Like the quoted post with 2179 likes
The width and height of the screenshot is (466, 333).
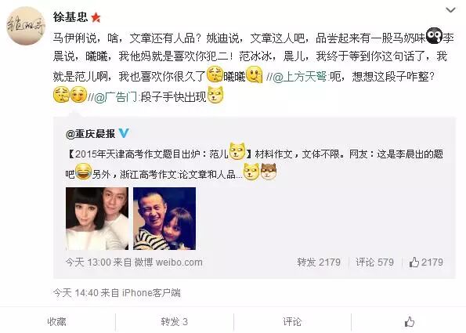coord(426,262)
